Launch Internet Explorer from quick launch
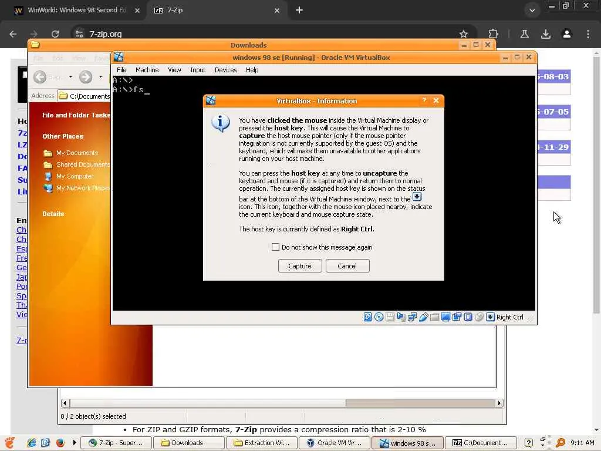 point(32,443)
